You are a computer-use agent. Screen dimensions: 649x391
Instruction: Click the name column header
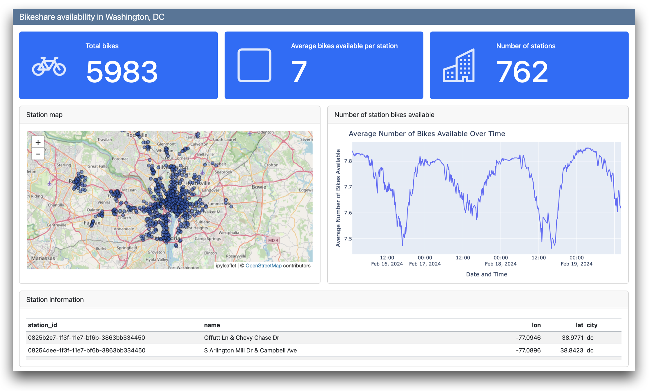pos(212,325)
